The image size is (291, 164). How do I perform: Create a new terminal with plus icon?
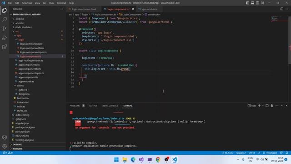coord(259,106)
